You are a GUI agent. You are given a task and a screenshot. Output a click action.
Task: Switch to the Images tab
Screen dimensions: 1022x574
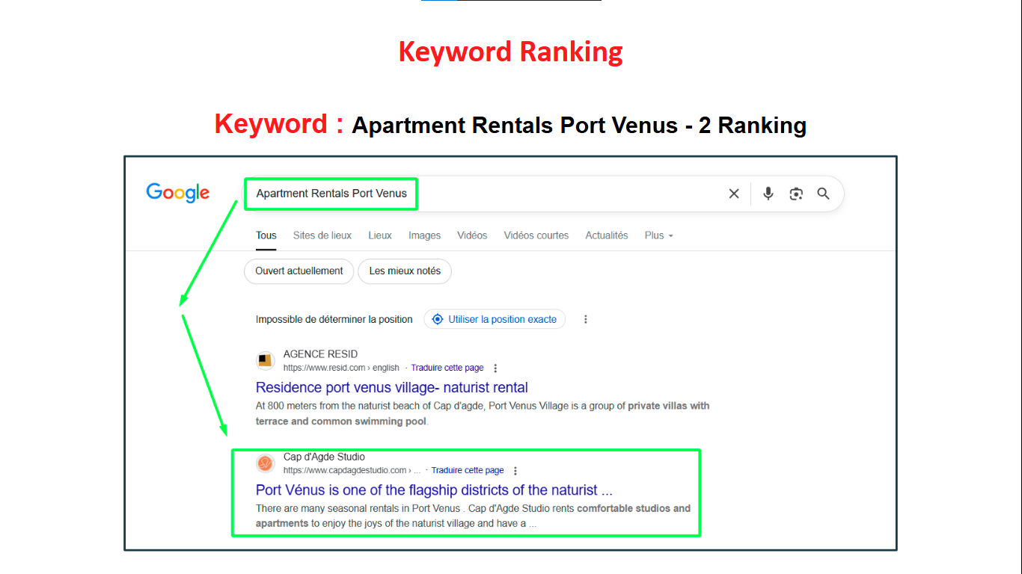[424, 235]
